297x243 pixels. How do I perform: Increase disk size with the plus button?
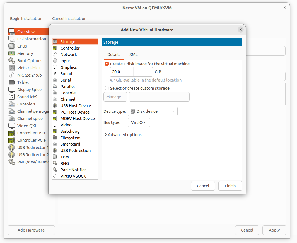pos(148,72)
